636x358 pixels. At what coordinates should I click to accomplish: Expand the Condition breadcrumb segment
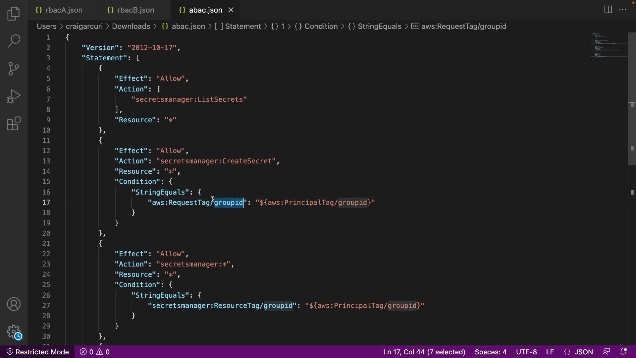[x=321, y=26]
